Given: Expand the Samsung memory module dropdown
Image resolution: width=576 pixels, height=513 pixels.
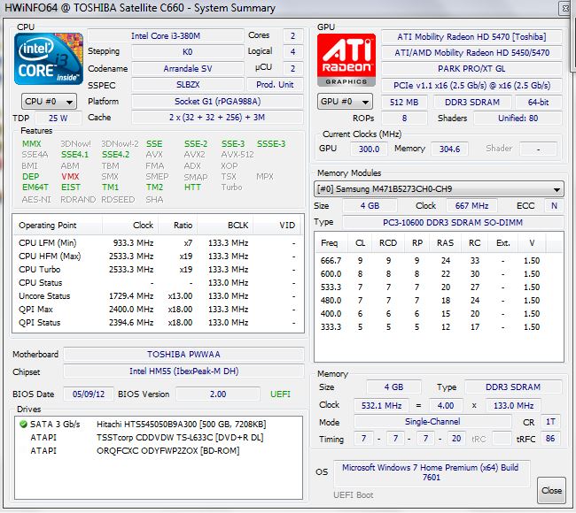Looking at the screenshot, I should 439,189.
